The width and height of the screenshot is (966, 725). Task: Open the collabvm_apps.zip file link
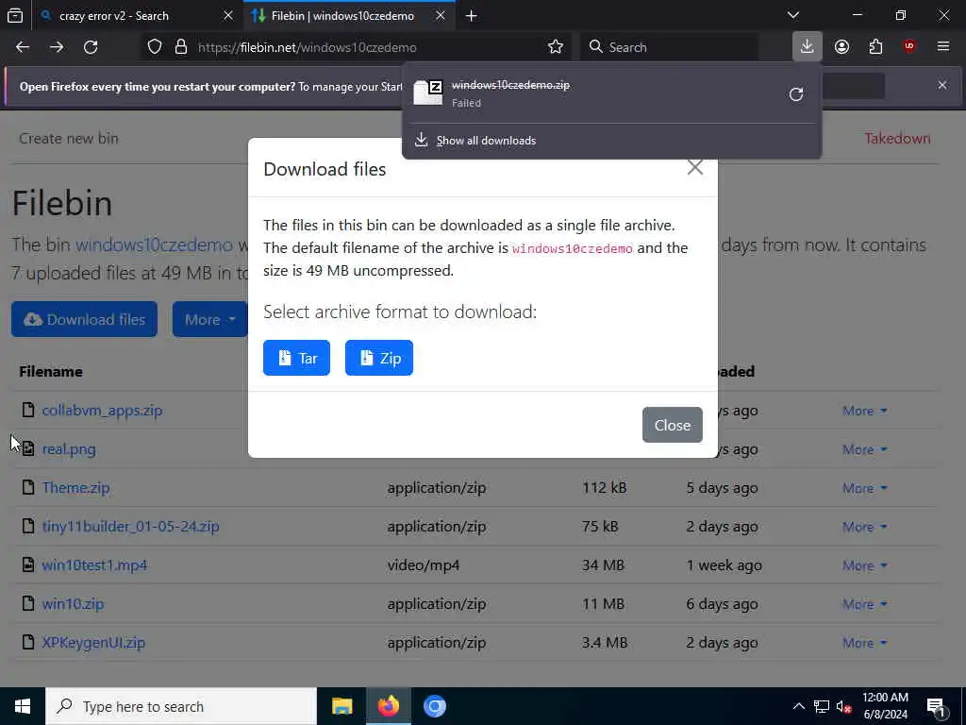click(x=102, y=411)
